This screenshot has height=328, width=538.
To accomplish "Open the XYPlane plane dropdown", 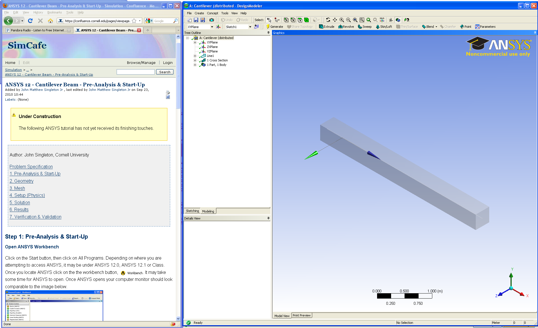I will [x=212, y=27].
